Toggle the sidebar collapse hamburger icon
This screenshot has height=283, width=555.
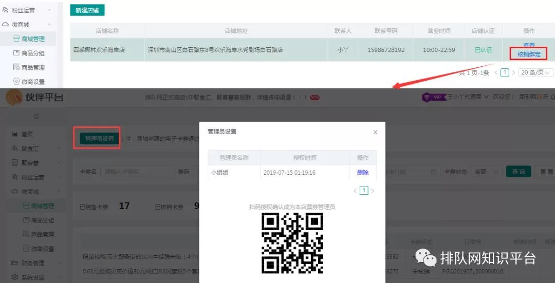pyautogui.click(x=36, y=117)
